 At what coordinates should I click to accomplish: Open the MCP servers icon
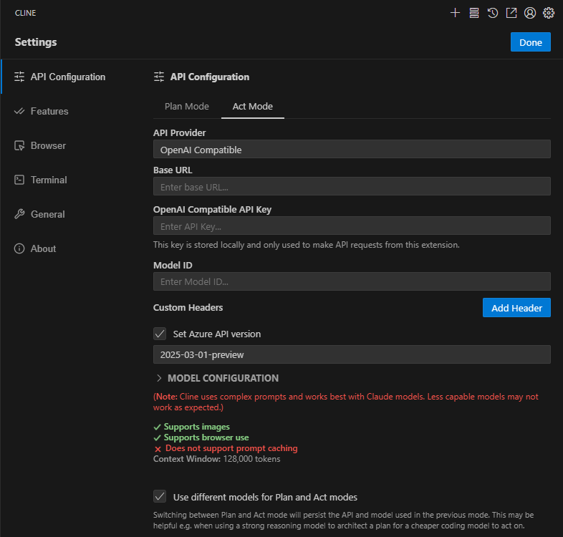click(474, 13)
